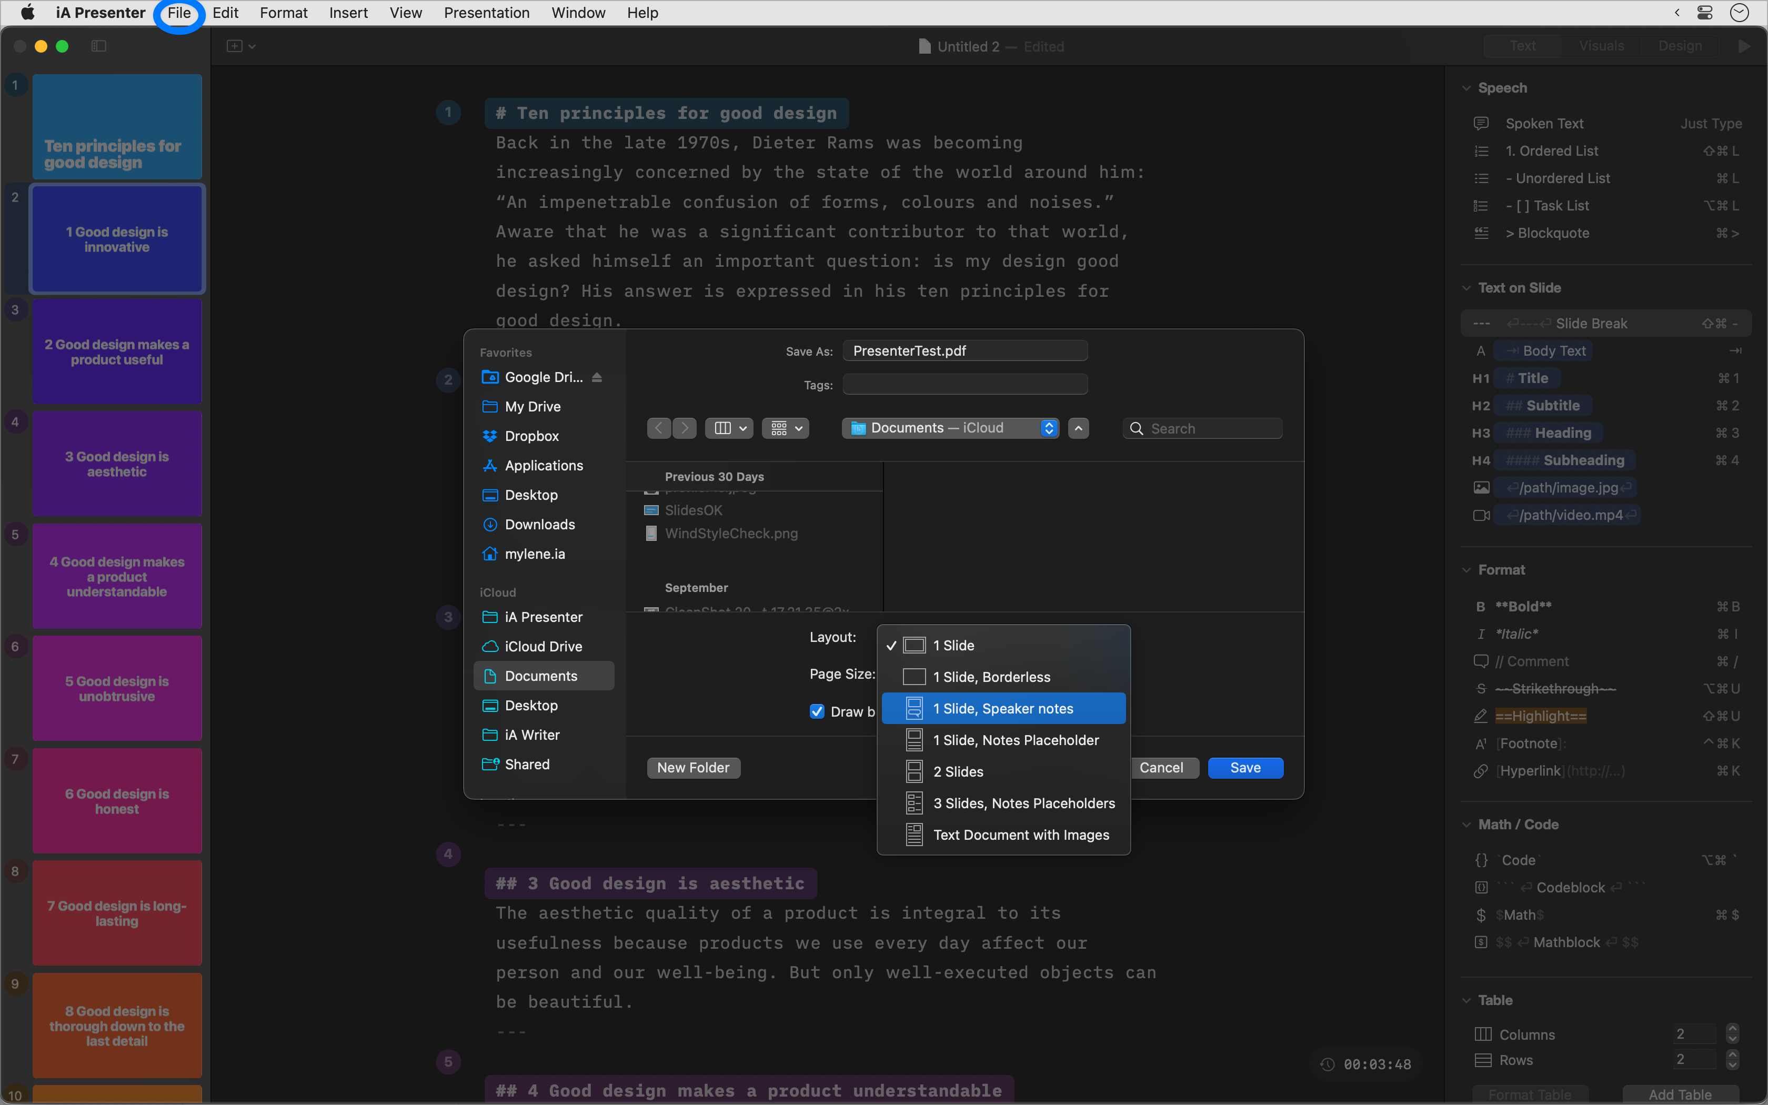Insert Math expression
This screenshot has width=1768, height=1105.
pyautogui.click(x=1606, y=915)
